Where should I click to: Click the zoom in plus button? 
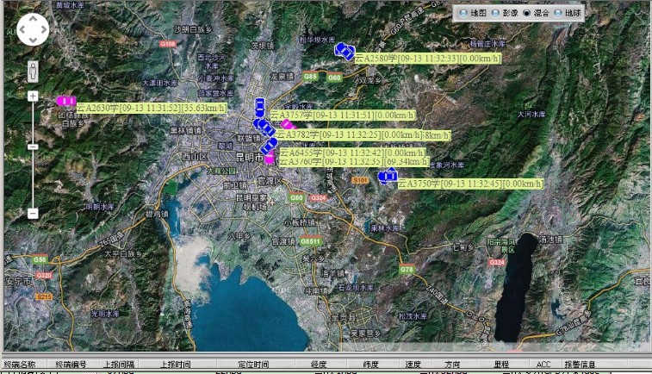point(33,96)
